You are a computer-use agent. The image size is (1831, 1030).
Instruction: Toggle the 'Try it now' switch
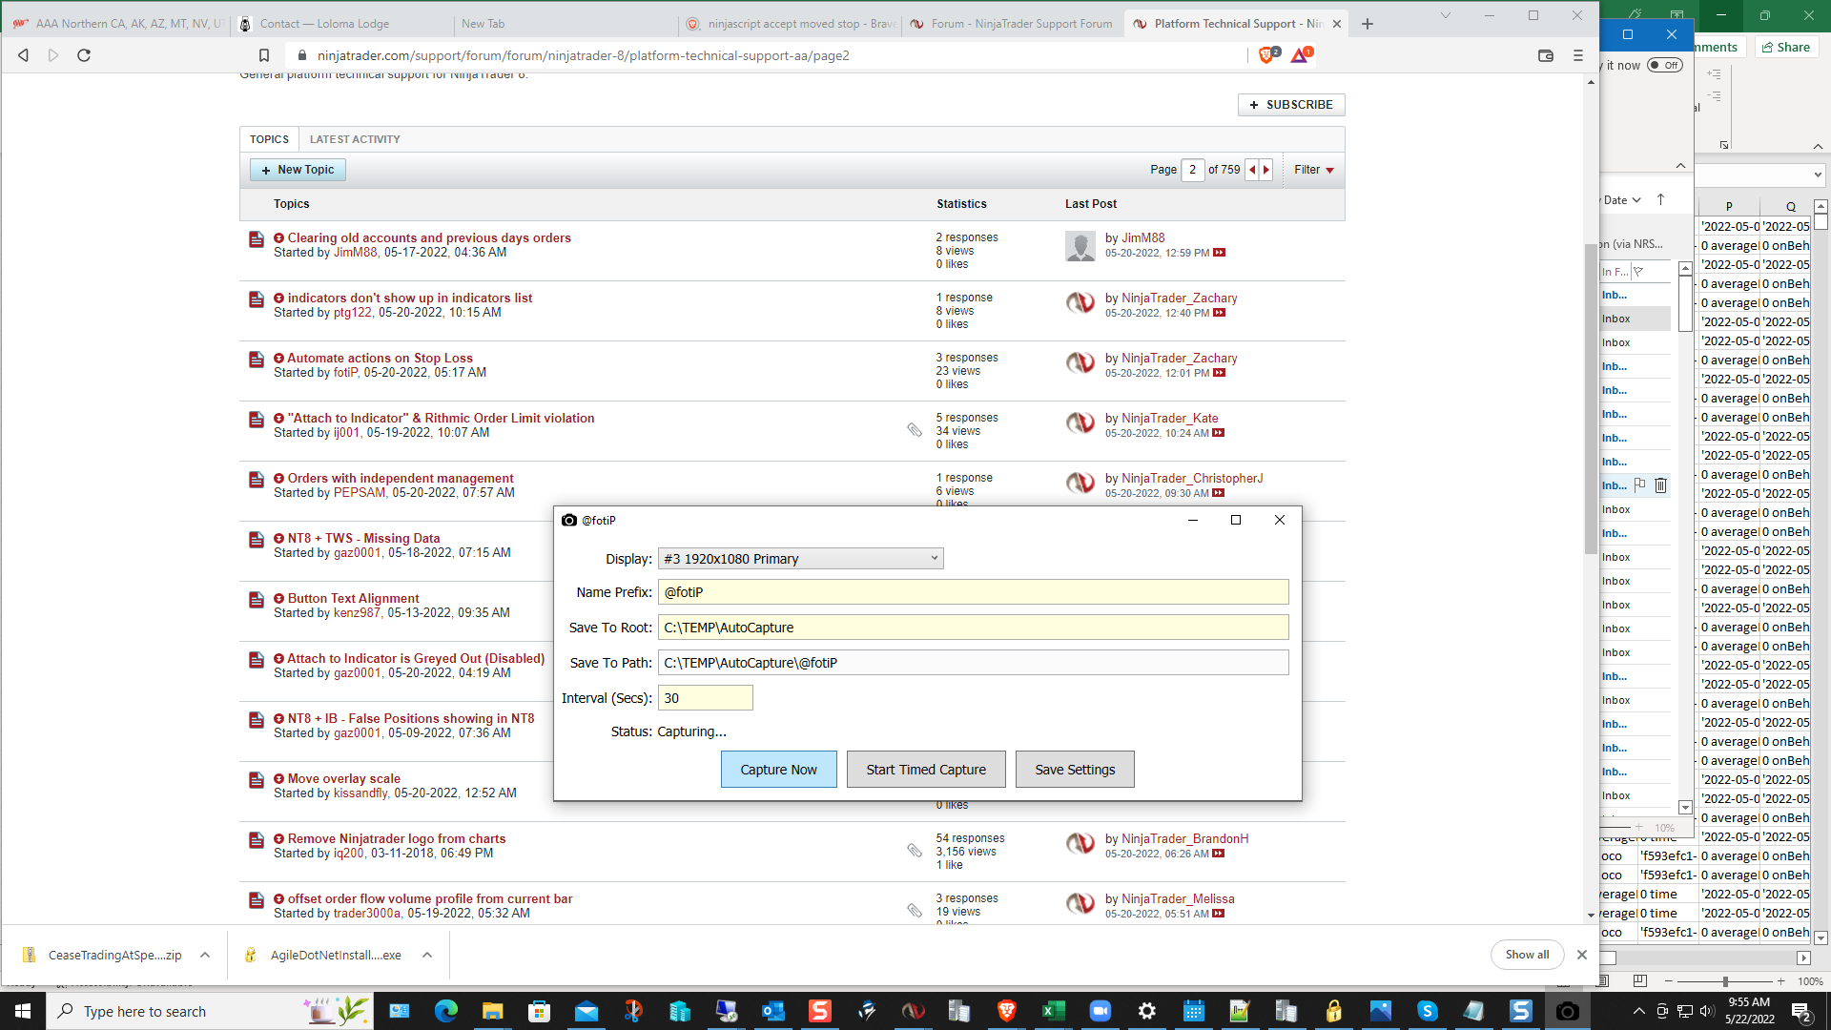[1665, 65]
